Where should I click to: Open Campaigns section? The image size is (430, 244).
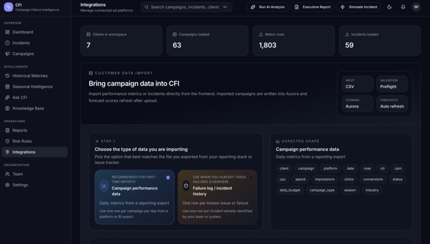pos(35,54)
